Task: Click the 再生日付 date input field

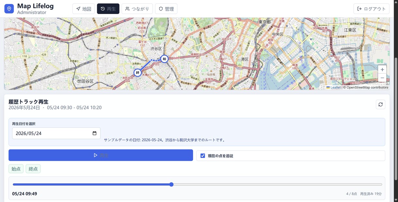Action: tap(56, 133)
